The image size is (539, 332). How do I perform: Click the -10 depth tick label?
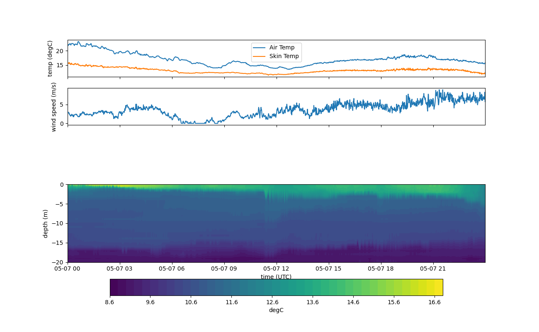[x=59, y=223]
